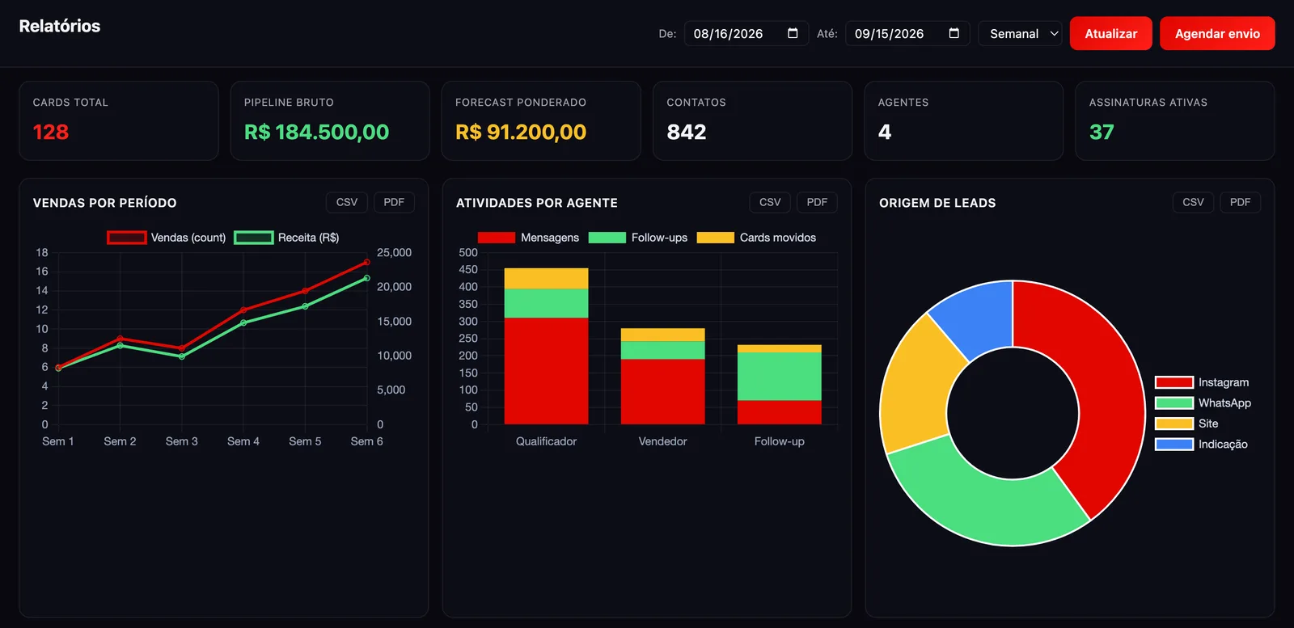The height and width of the screenshot is (628, 1294).
Task: Click Forecast Ponderado value R$ 91.200,00
Action: click(521, 132)
